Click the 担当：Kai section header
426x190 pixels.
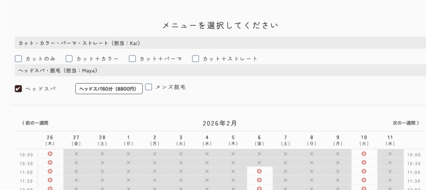click(79, 43)
